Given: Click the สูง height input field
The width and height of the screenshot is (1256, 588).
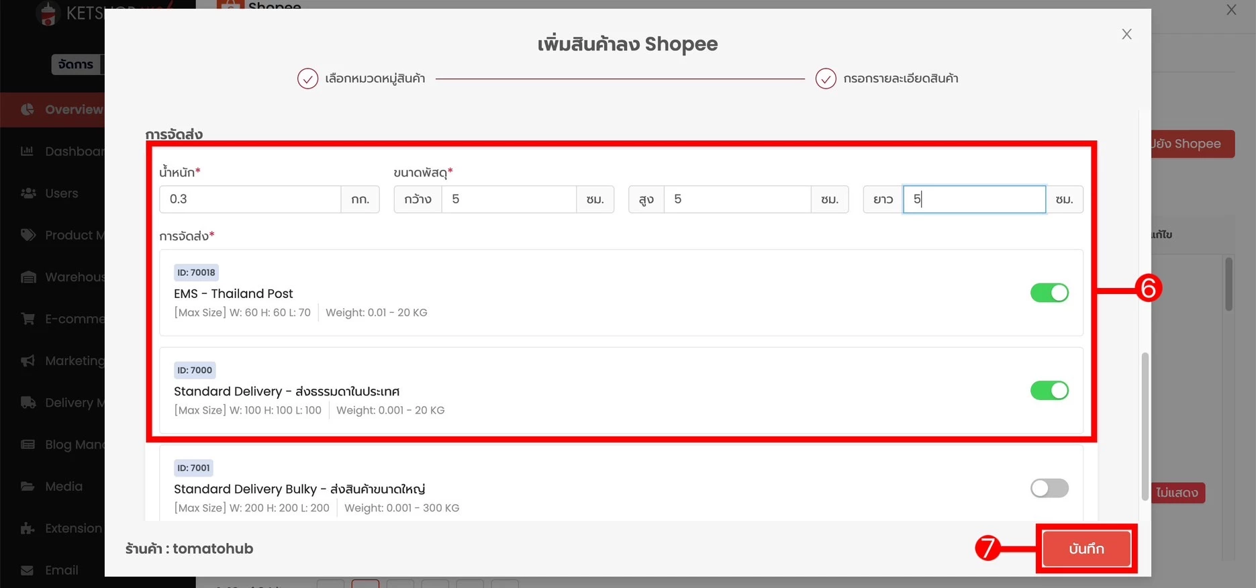Looking at the screenshot, I should click(736, 199).
